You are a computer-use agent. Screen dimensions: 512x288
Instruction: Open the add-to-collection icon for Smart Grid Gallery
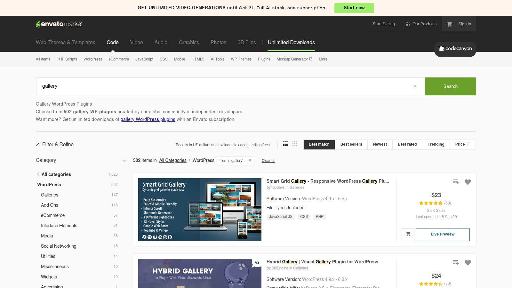456,182
